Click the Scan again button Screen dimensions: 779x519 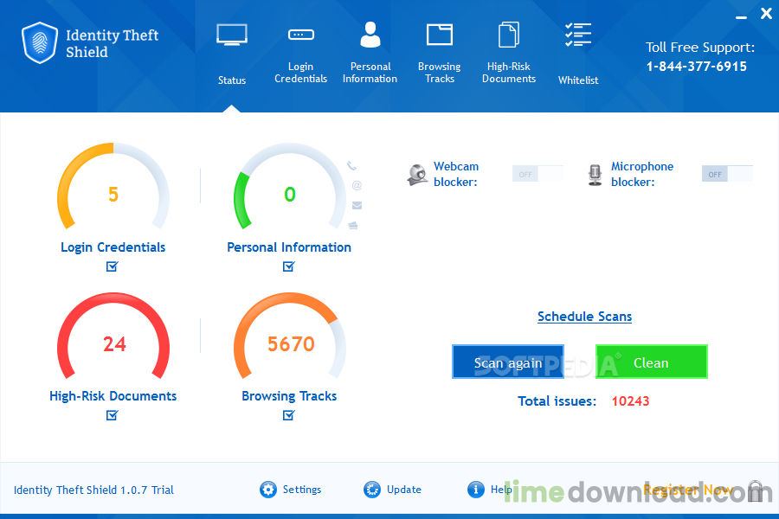pyautogui.click(x=508, y=362)
